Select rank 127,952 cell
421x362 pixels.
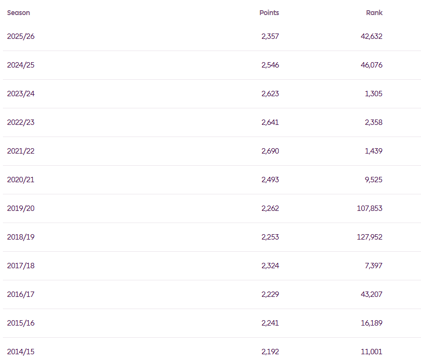[x=369, y=237]
